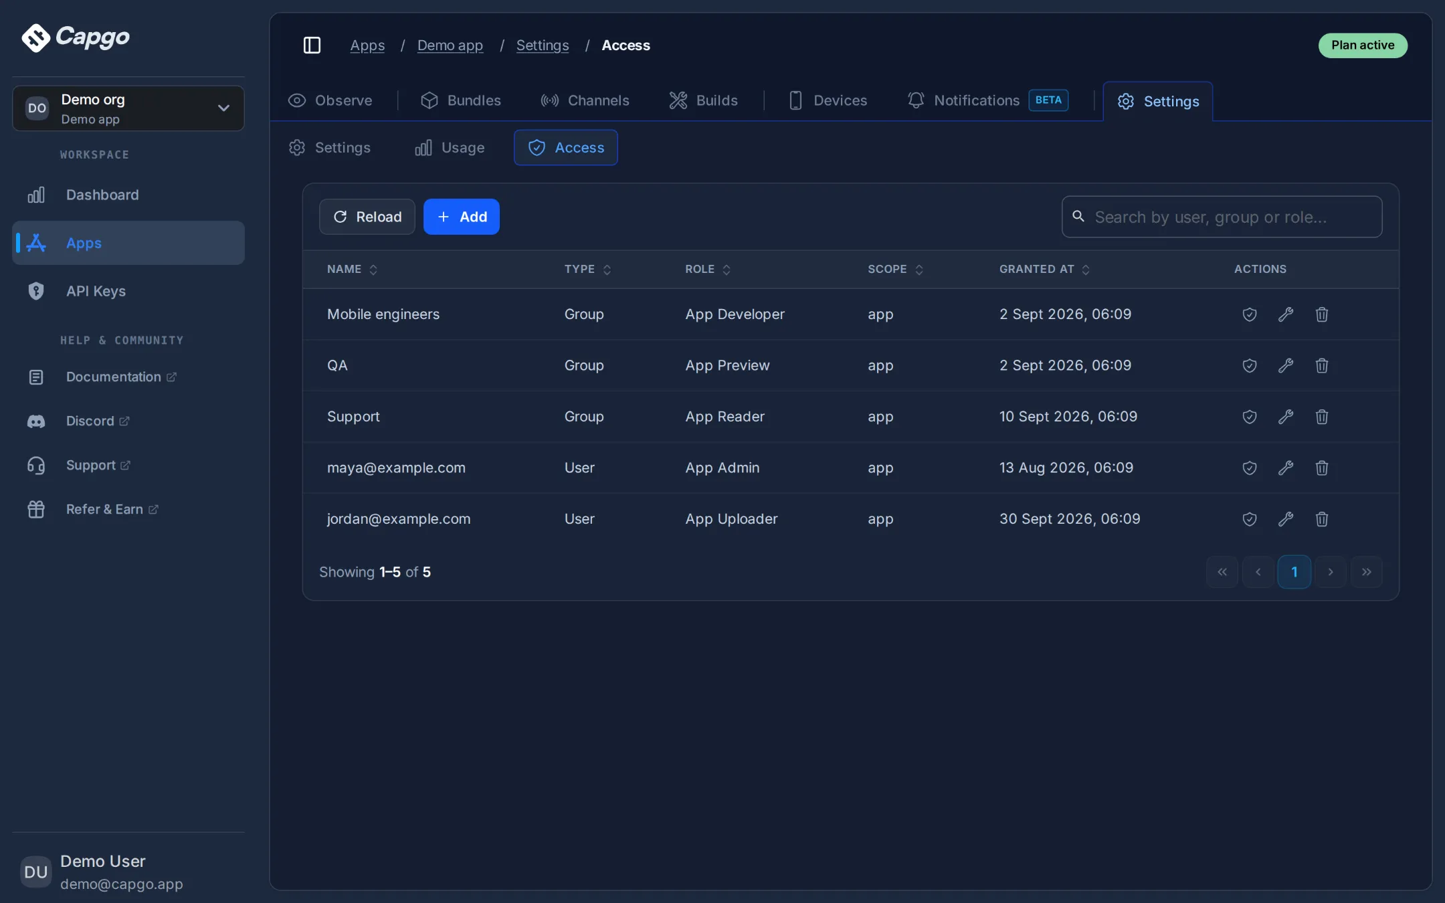Screen dimensions: 1445x903
Task: View permissions shield icon for Support row
Action: click(x=1249, y=417)
